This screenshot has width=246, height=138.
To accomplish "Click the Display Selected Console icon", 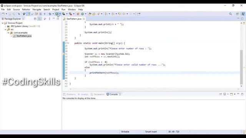I will (224, 94).
